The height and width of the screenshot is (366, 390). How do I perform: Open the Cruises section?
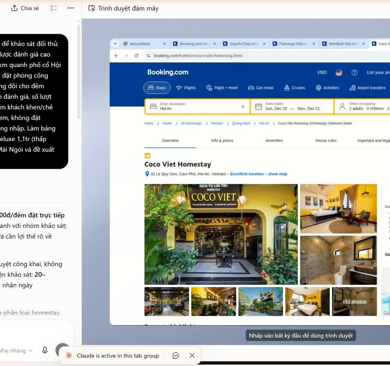[295, 88]
